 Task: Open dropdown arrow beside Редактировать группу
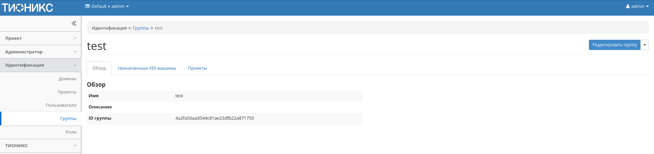[x=644, y=45]
